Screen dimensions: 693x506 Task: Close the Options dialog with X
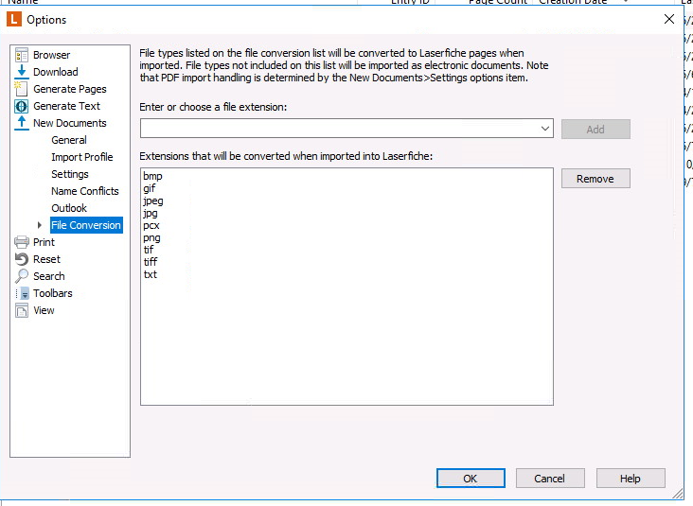(x=669, y=19)
